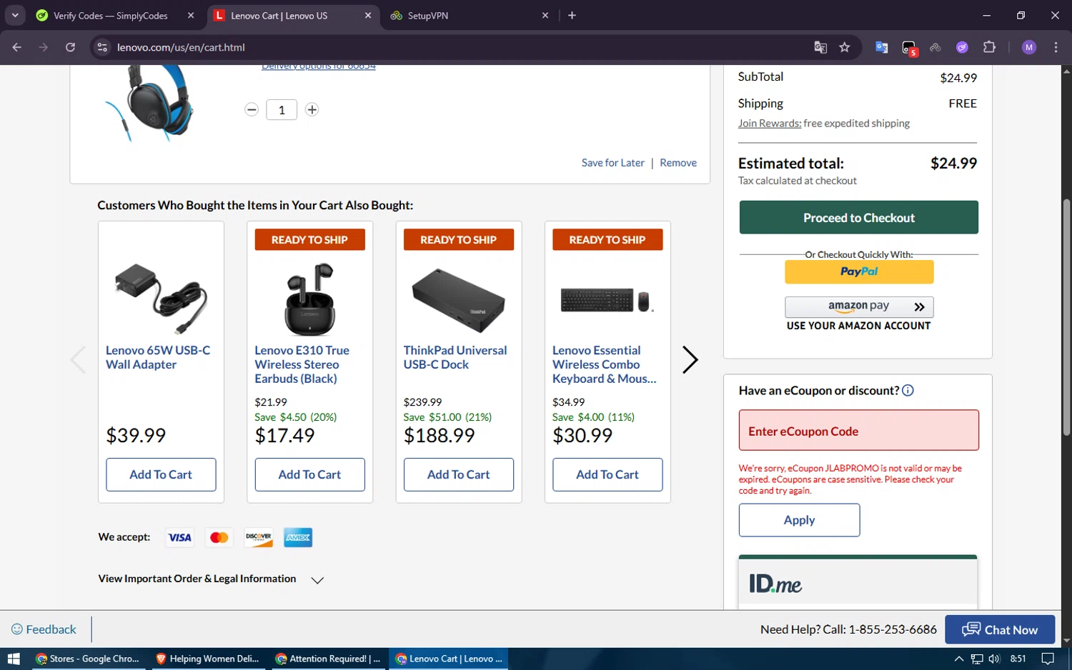Screen dimensions: 1072x670
Task: Open Lenovo Essential Wireless Combo Keyboard link
Action: tap(604, 364)
